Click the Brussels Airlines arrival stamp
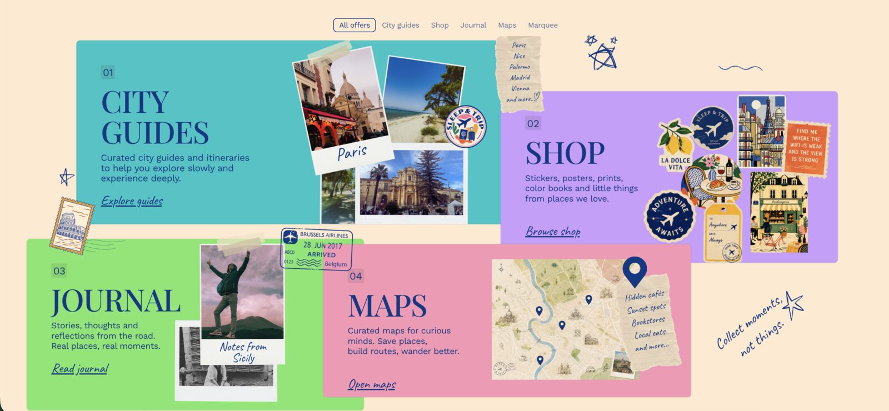Image resolution: width=889 pixels, height=411 pixels. 317,249
